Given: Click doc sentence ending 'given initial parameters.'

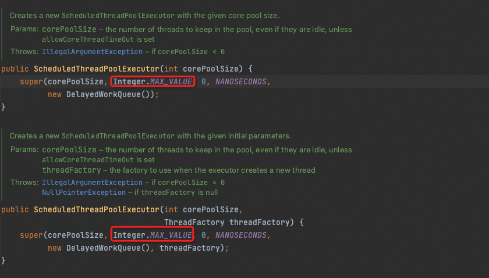Looking at the screenshot, I should 150,136.
